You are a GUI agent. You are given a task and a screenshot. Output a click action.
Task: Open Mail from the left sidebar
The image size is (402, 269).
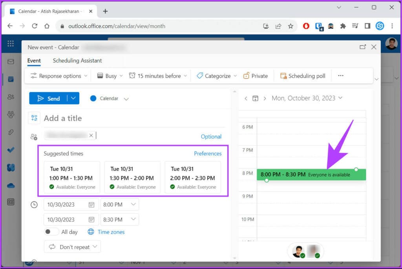tap(11, 62)
